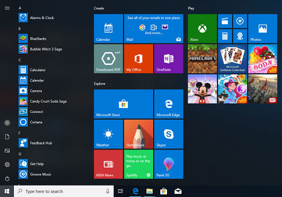282x197 pixels.
Task: Open the Skype tile
Action: point(169,134)
